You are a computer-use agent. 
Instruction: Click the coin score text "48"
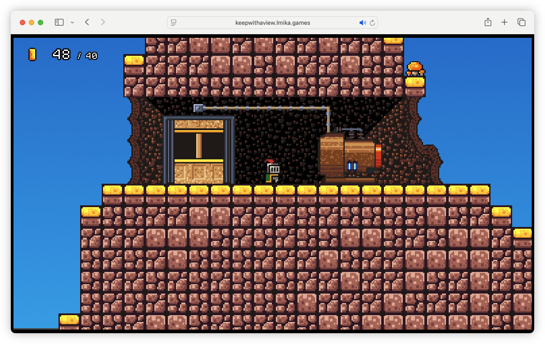pos(61,54)
